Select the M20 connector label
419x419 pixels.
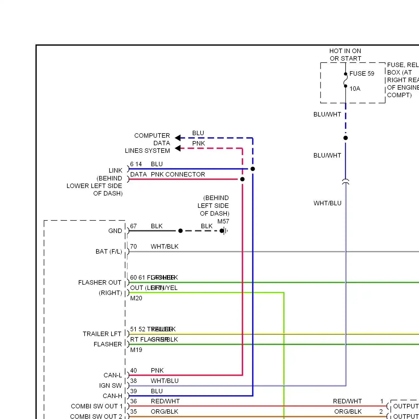coord(136,298)
